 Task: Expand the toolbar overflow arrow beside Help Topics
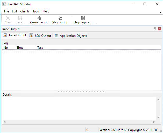[96, 23]
